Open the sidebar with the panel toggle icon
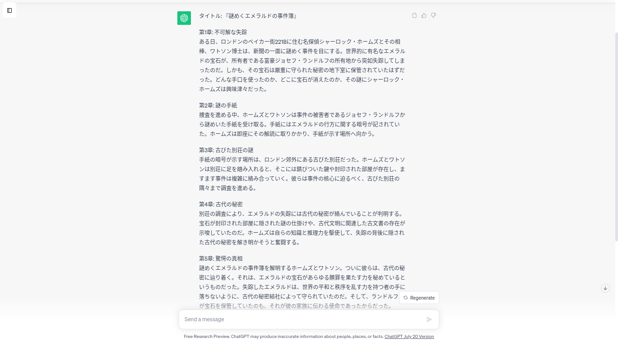The width and height of the screenshot is (618, 347). point(10,10)
